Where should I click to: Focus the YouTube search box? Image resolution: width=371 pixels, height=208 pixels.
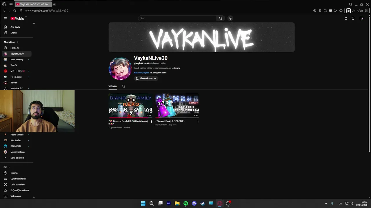(177, 18)
